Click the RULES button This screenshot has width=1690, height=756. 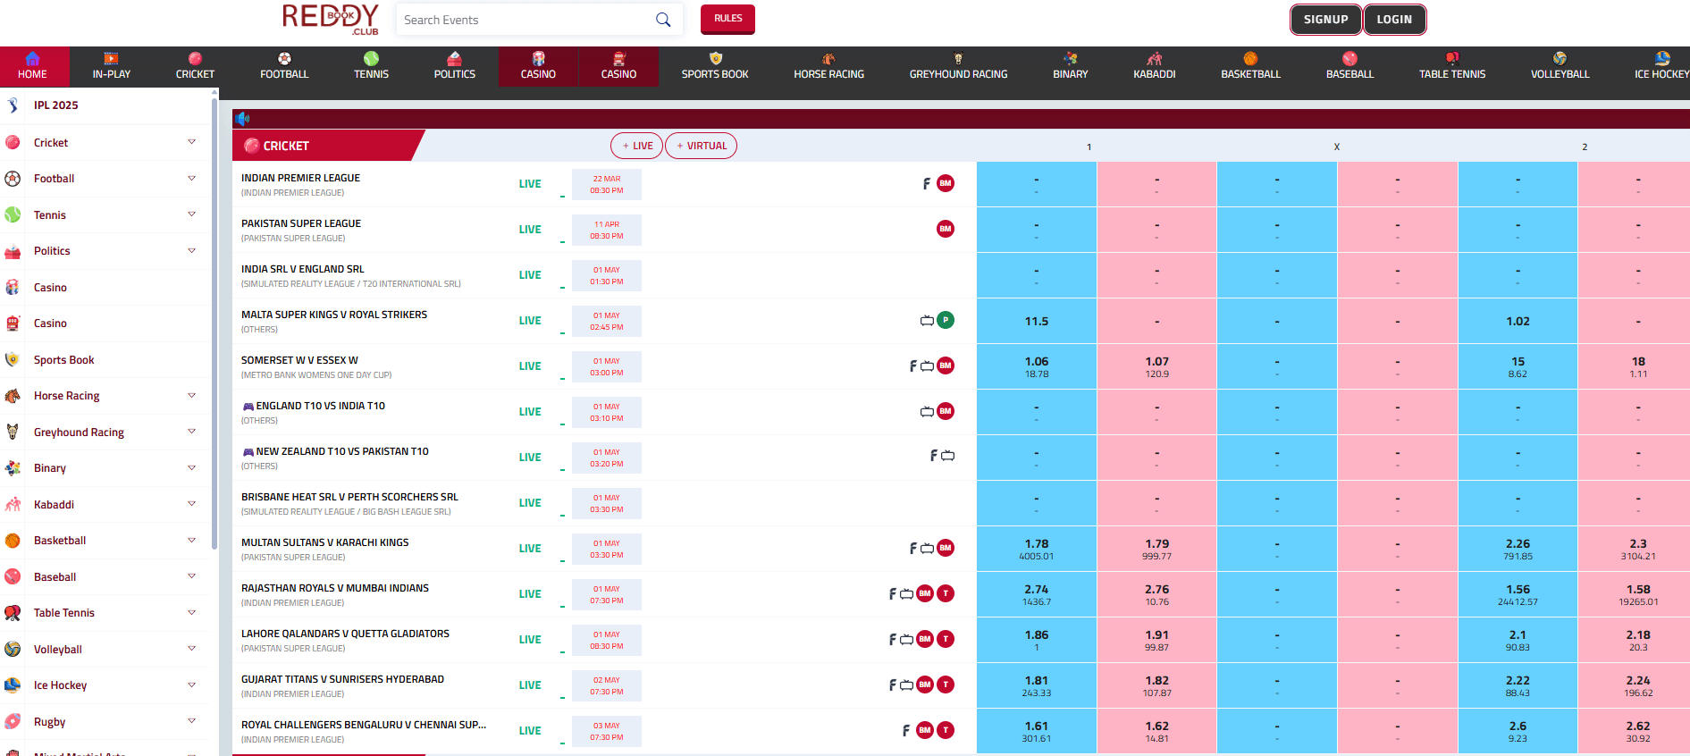click(727, 19)
